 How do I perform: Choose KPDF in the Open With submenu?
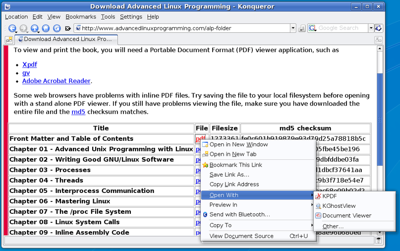(x=354, y=196)
